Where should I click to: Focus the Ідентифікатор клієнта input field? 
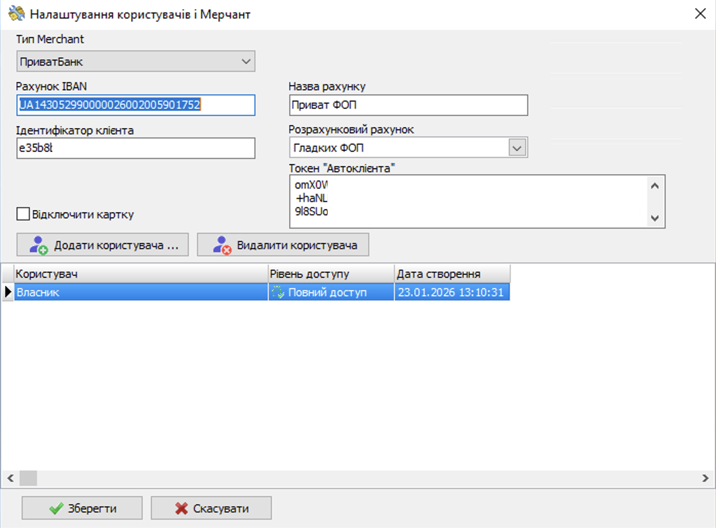(x=135, y=148)
